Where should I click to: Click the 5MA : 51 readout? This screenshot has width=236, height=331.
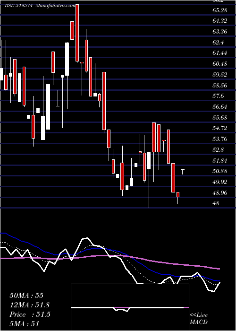coord(25,324)
